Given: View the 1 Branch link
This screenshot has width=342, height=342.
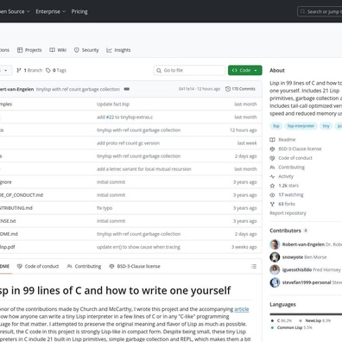Looking at the screenshot, I should (29, 70).
